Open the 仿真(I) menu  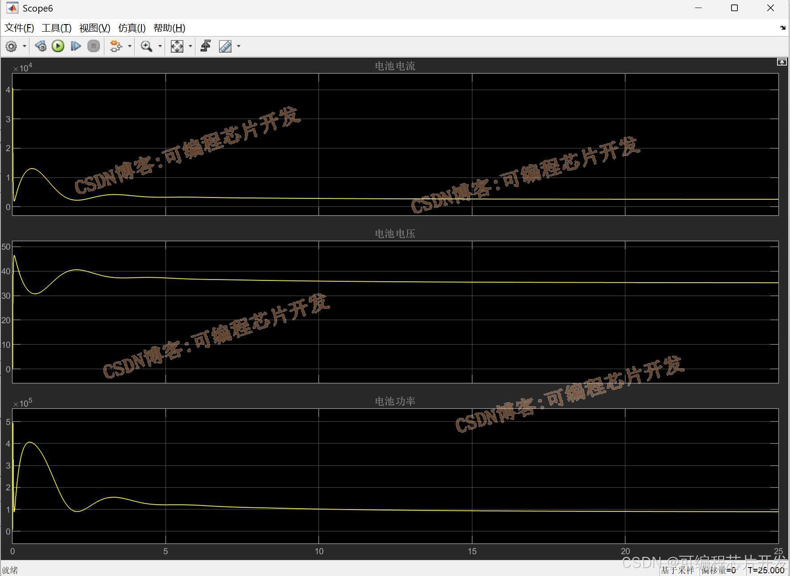(x=132, y=28)
